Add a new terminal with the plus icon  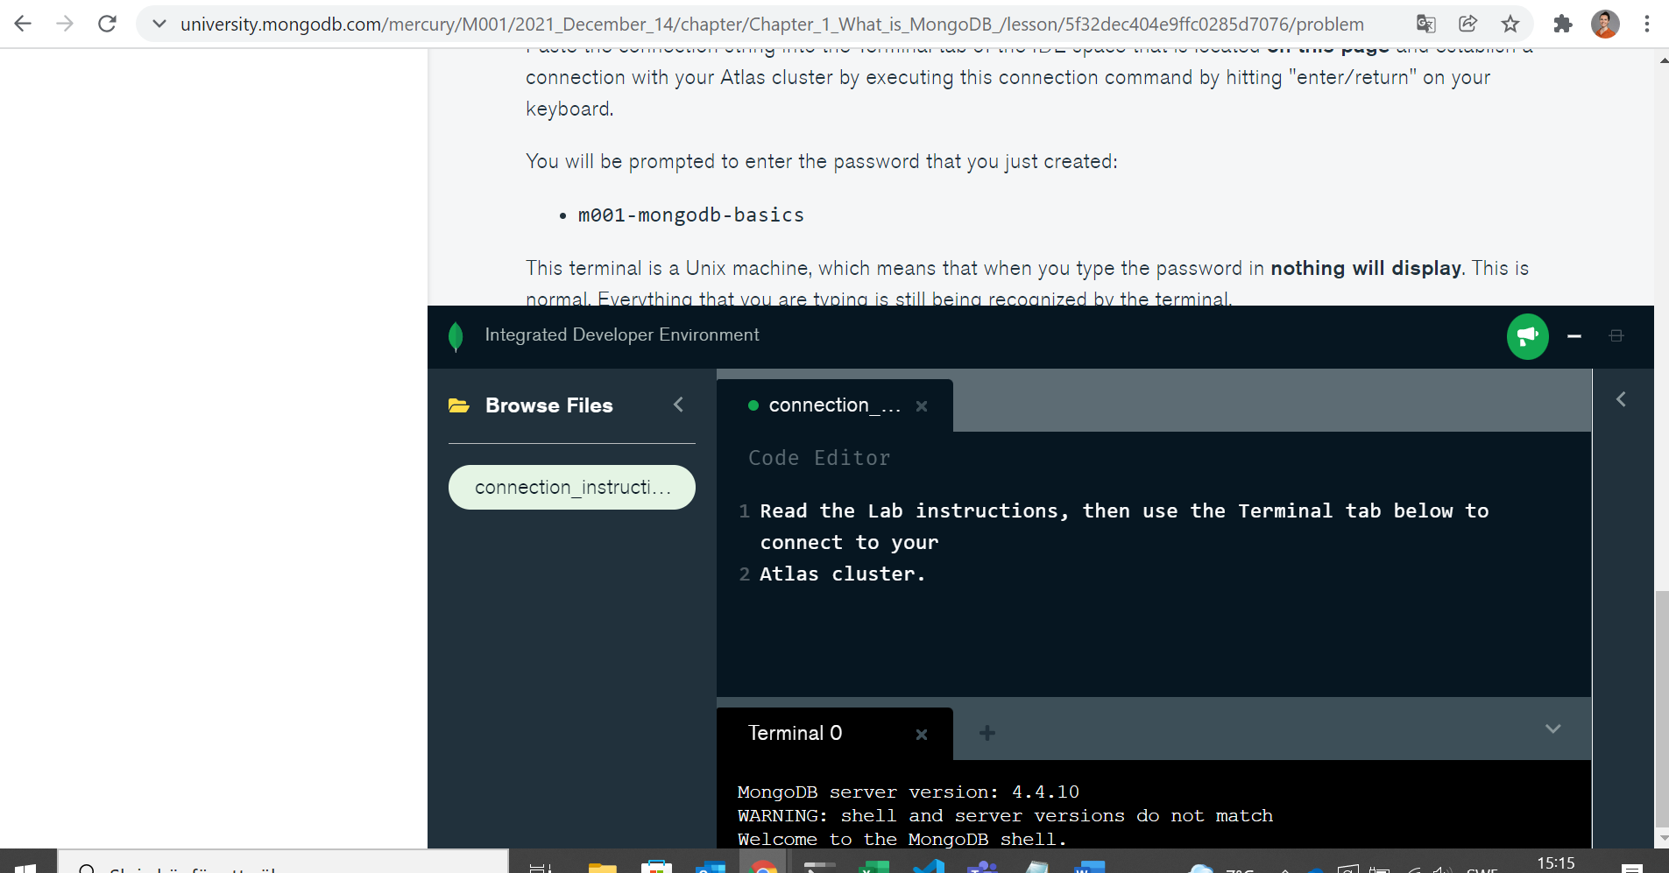tap(987, 733)
